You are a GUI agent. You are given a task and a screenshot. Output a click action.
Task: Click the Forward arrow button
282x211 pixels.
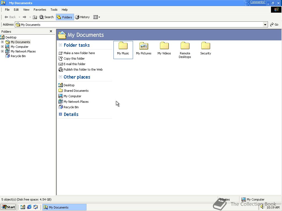pos(25,17)
